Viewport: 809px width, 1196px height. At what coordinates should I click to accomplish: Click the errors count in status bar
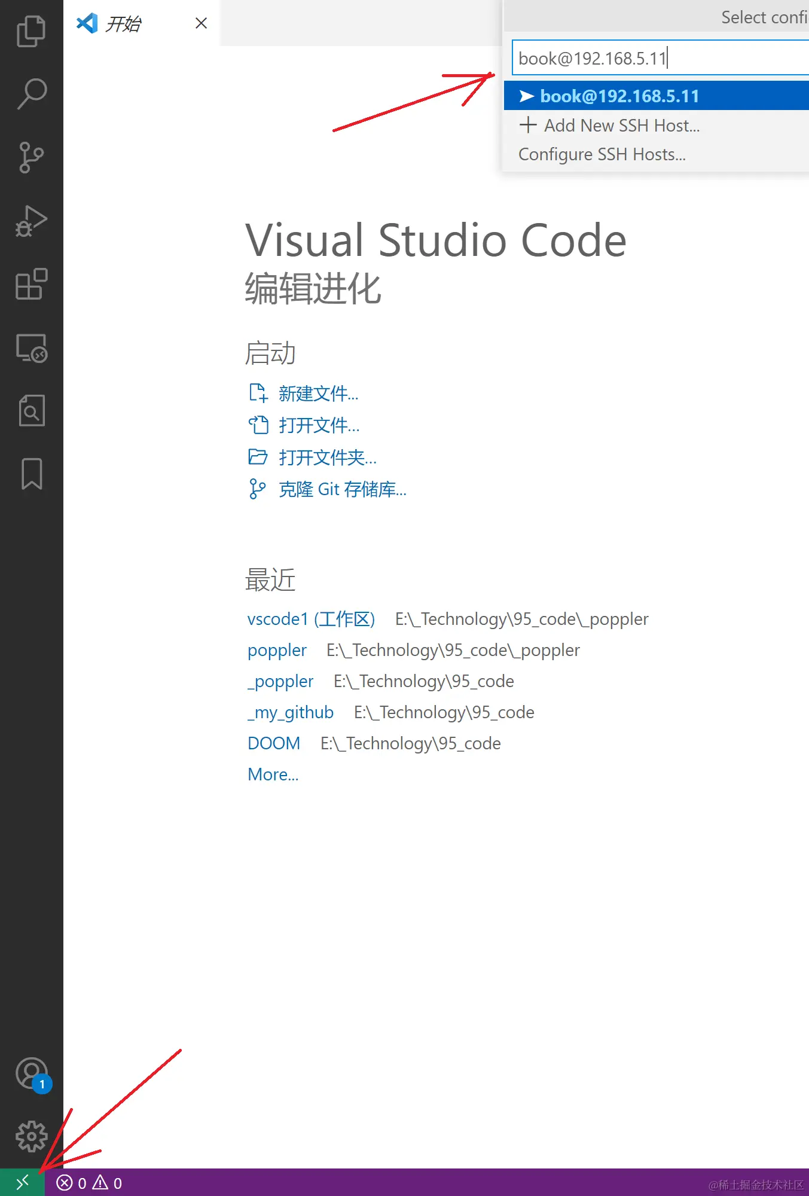[72, 1183]
